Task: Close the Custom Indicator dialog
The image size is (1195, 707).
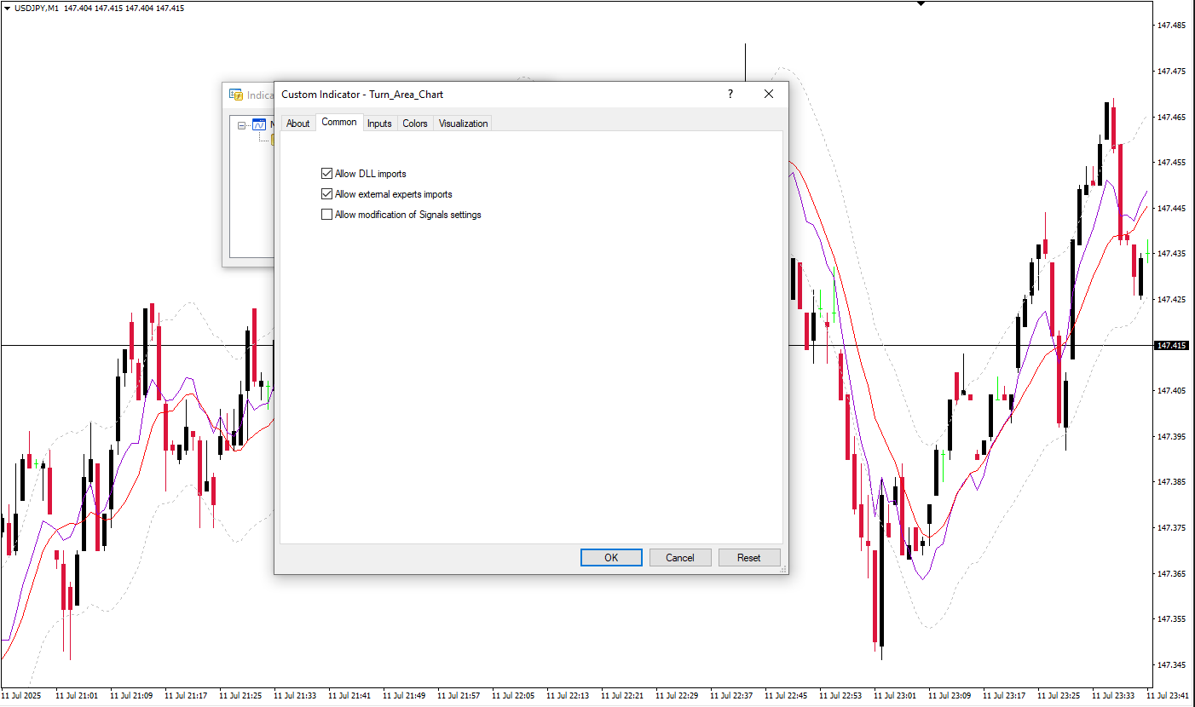Action: pos(769,95)
